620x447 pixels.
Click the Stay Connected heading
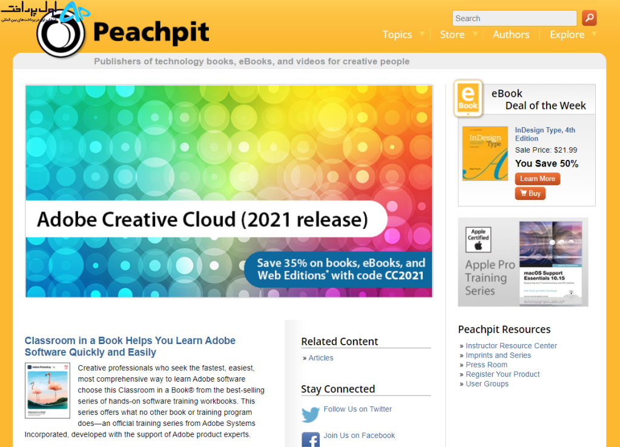click(338, 389)
